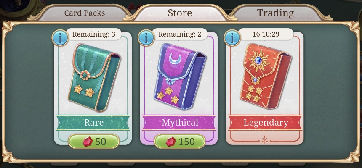Click the crescent moon emblem on Mythical pack
Viewport: 362px width, 168px height.
coord(174,58)
